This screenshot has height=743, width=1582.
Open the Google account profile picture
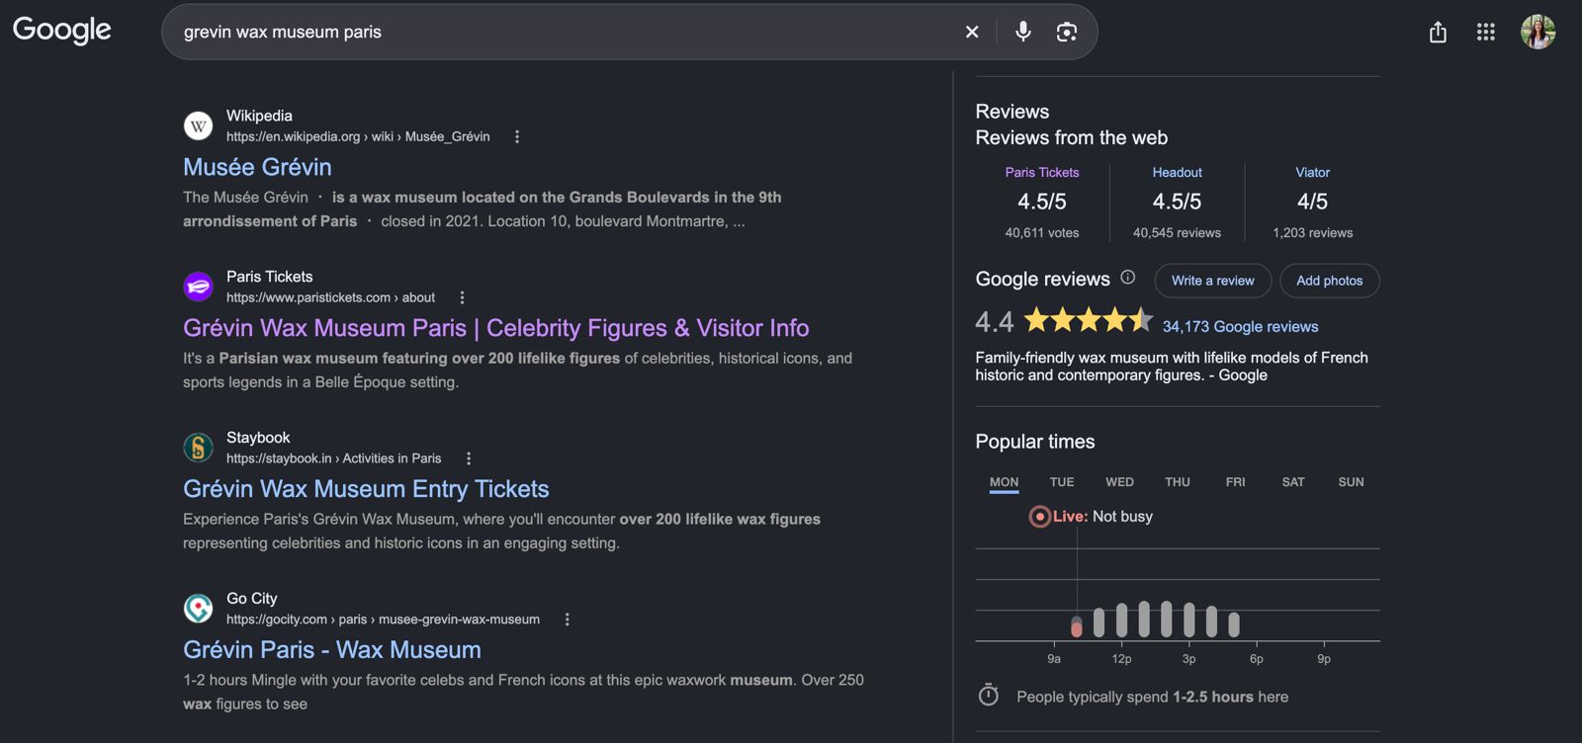(x=1538, y=32)
